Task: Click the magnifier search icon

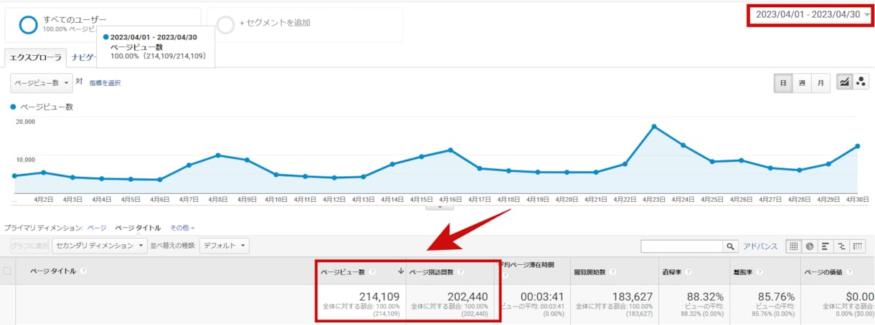Action: [730, 246]
